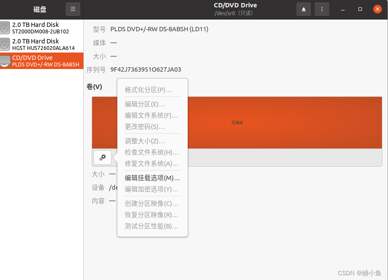388x280 pixels.
Task: Choose 更改密码(S)... menu entry
Action: coord(153,127)
